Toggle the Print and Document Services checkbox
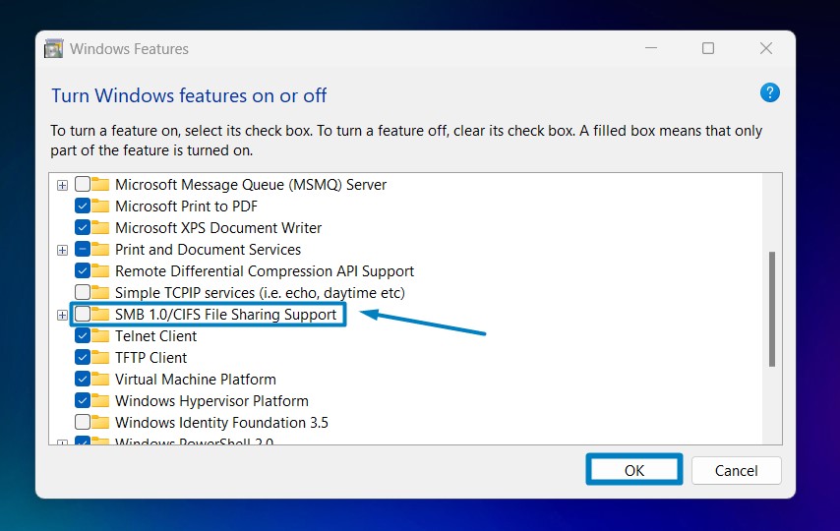 pyautogui.click(x=83, y=249)
